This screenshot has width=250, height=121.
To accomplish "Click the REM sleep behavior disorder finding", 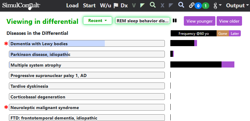I will [142, 21].
